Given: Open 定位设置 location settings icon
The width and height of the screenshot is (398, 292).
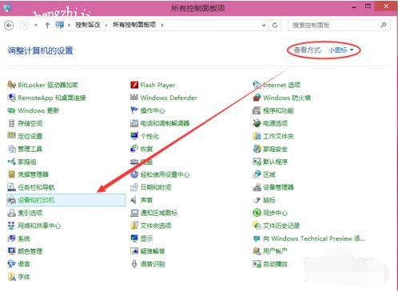Looking at the screenshot, I should click(x=11, y=136).
